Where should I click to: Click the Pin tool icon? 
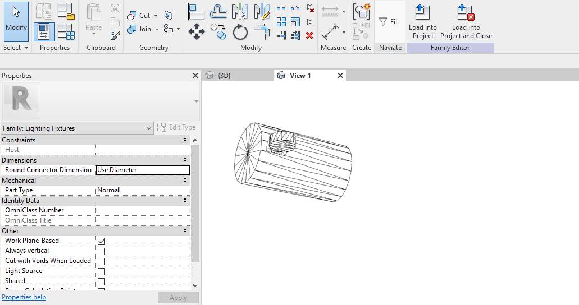point(309,22)
